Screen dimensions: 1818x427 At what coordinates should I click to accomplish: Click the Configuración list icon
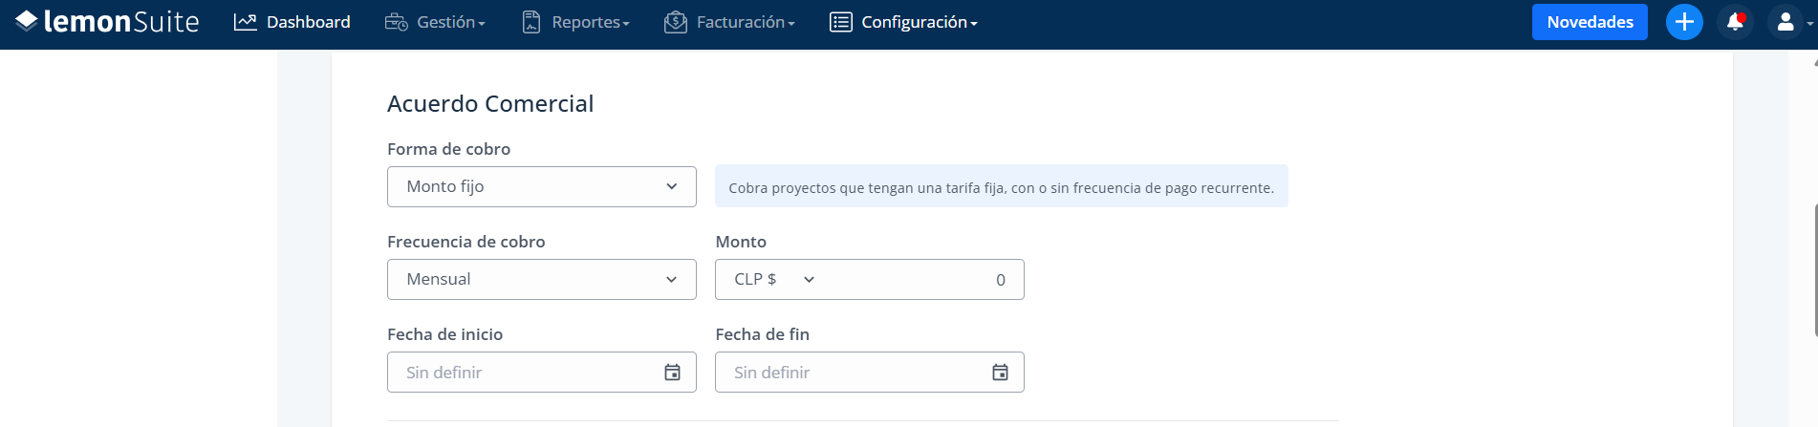coord(841,22)
